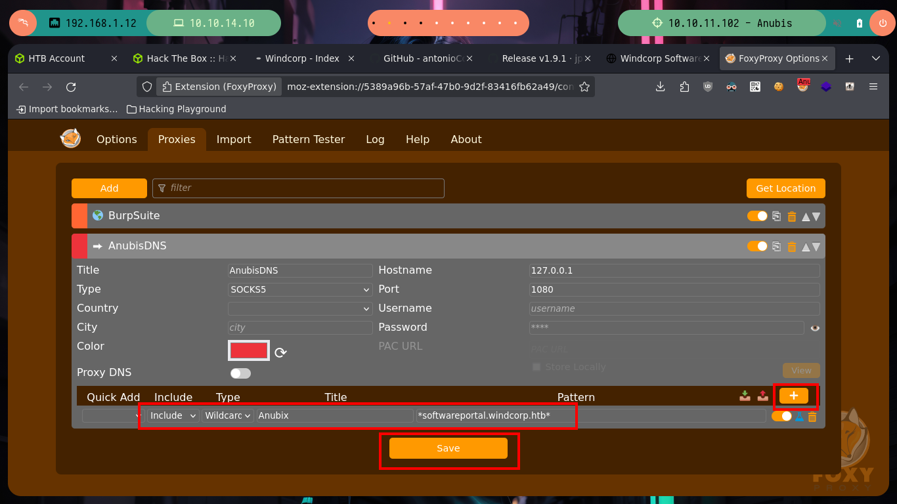This screenshot has width=897, height=504.
Task: Edit the Port field 1080
Action: pyautogui.click(x=674, y=289)
